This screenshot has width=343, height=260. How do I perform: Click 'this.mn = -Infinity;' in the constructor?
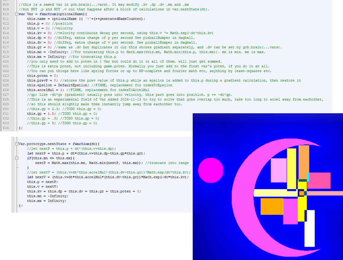pos(48,52)
